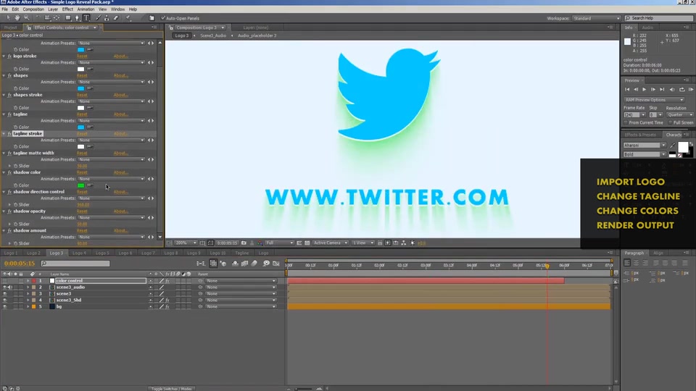Open the Active Camera dropdown
The width and height of the screenshot is (696, 391).
tap(331, 243)
